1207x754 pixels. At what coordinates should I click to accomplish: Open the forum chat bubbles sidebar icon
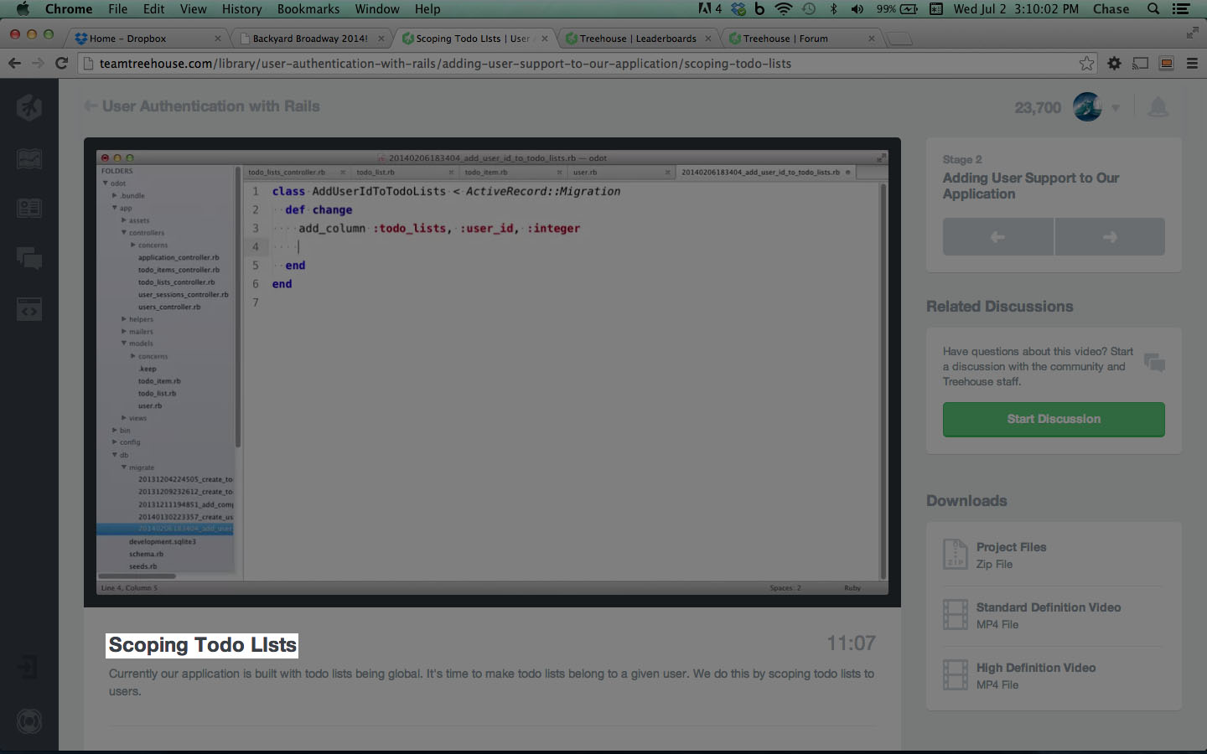[x=29, y=259]
